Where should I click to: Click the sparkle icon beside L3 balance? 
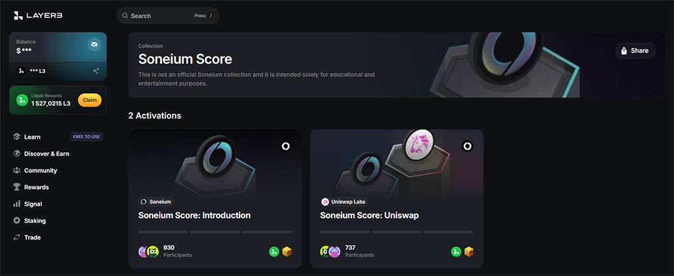click(96, 71)
